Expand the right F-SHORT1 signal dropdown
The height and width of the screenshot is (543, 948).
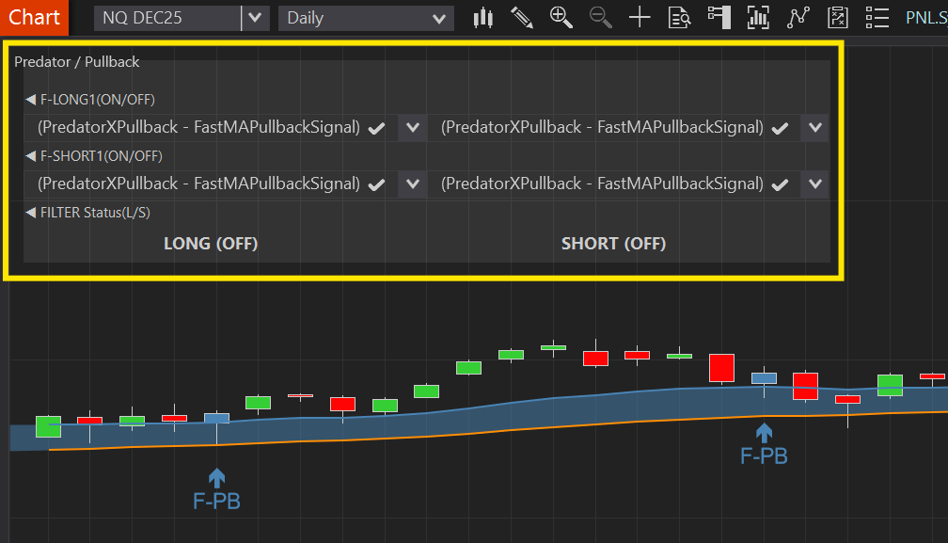(x=814, y=184)
